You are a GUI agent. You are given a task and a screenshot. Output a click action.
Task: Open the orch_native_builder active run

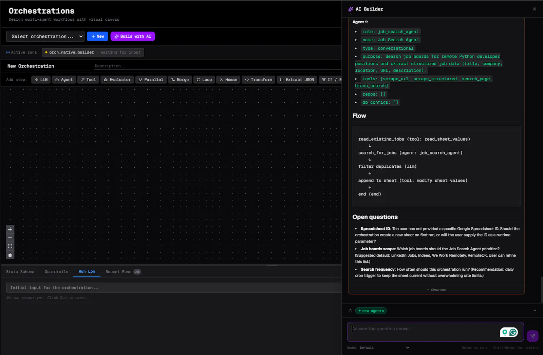(93, 52)
